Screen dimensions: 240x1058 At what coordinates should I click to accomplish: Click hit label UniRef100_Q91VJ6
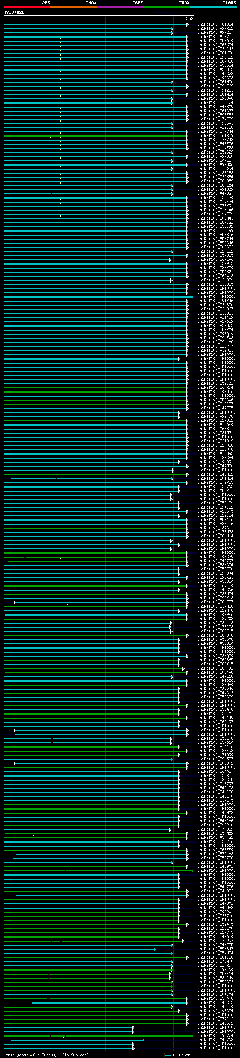215,301
